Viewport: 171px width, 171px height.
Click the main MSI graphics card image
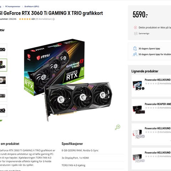pos(68,80)
